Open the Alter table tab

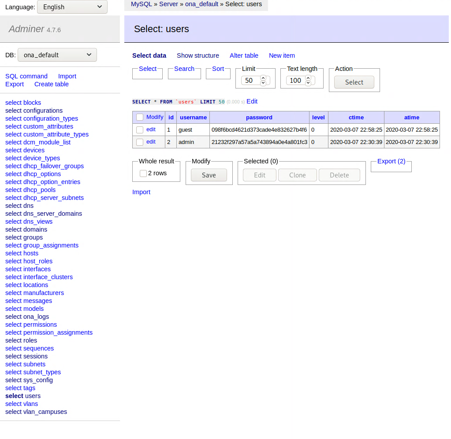244,56
